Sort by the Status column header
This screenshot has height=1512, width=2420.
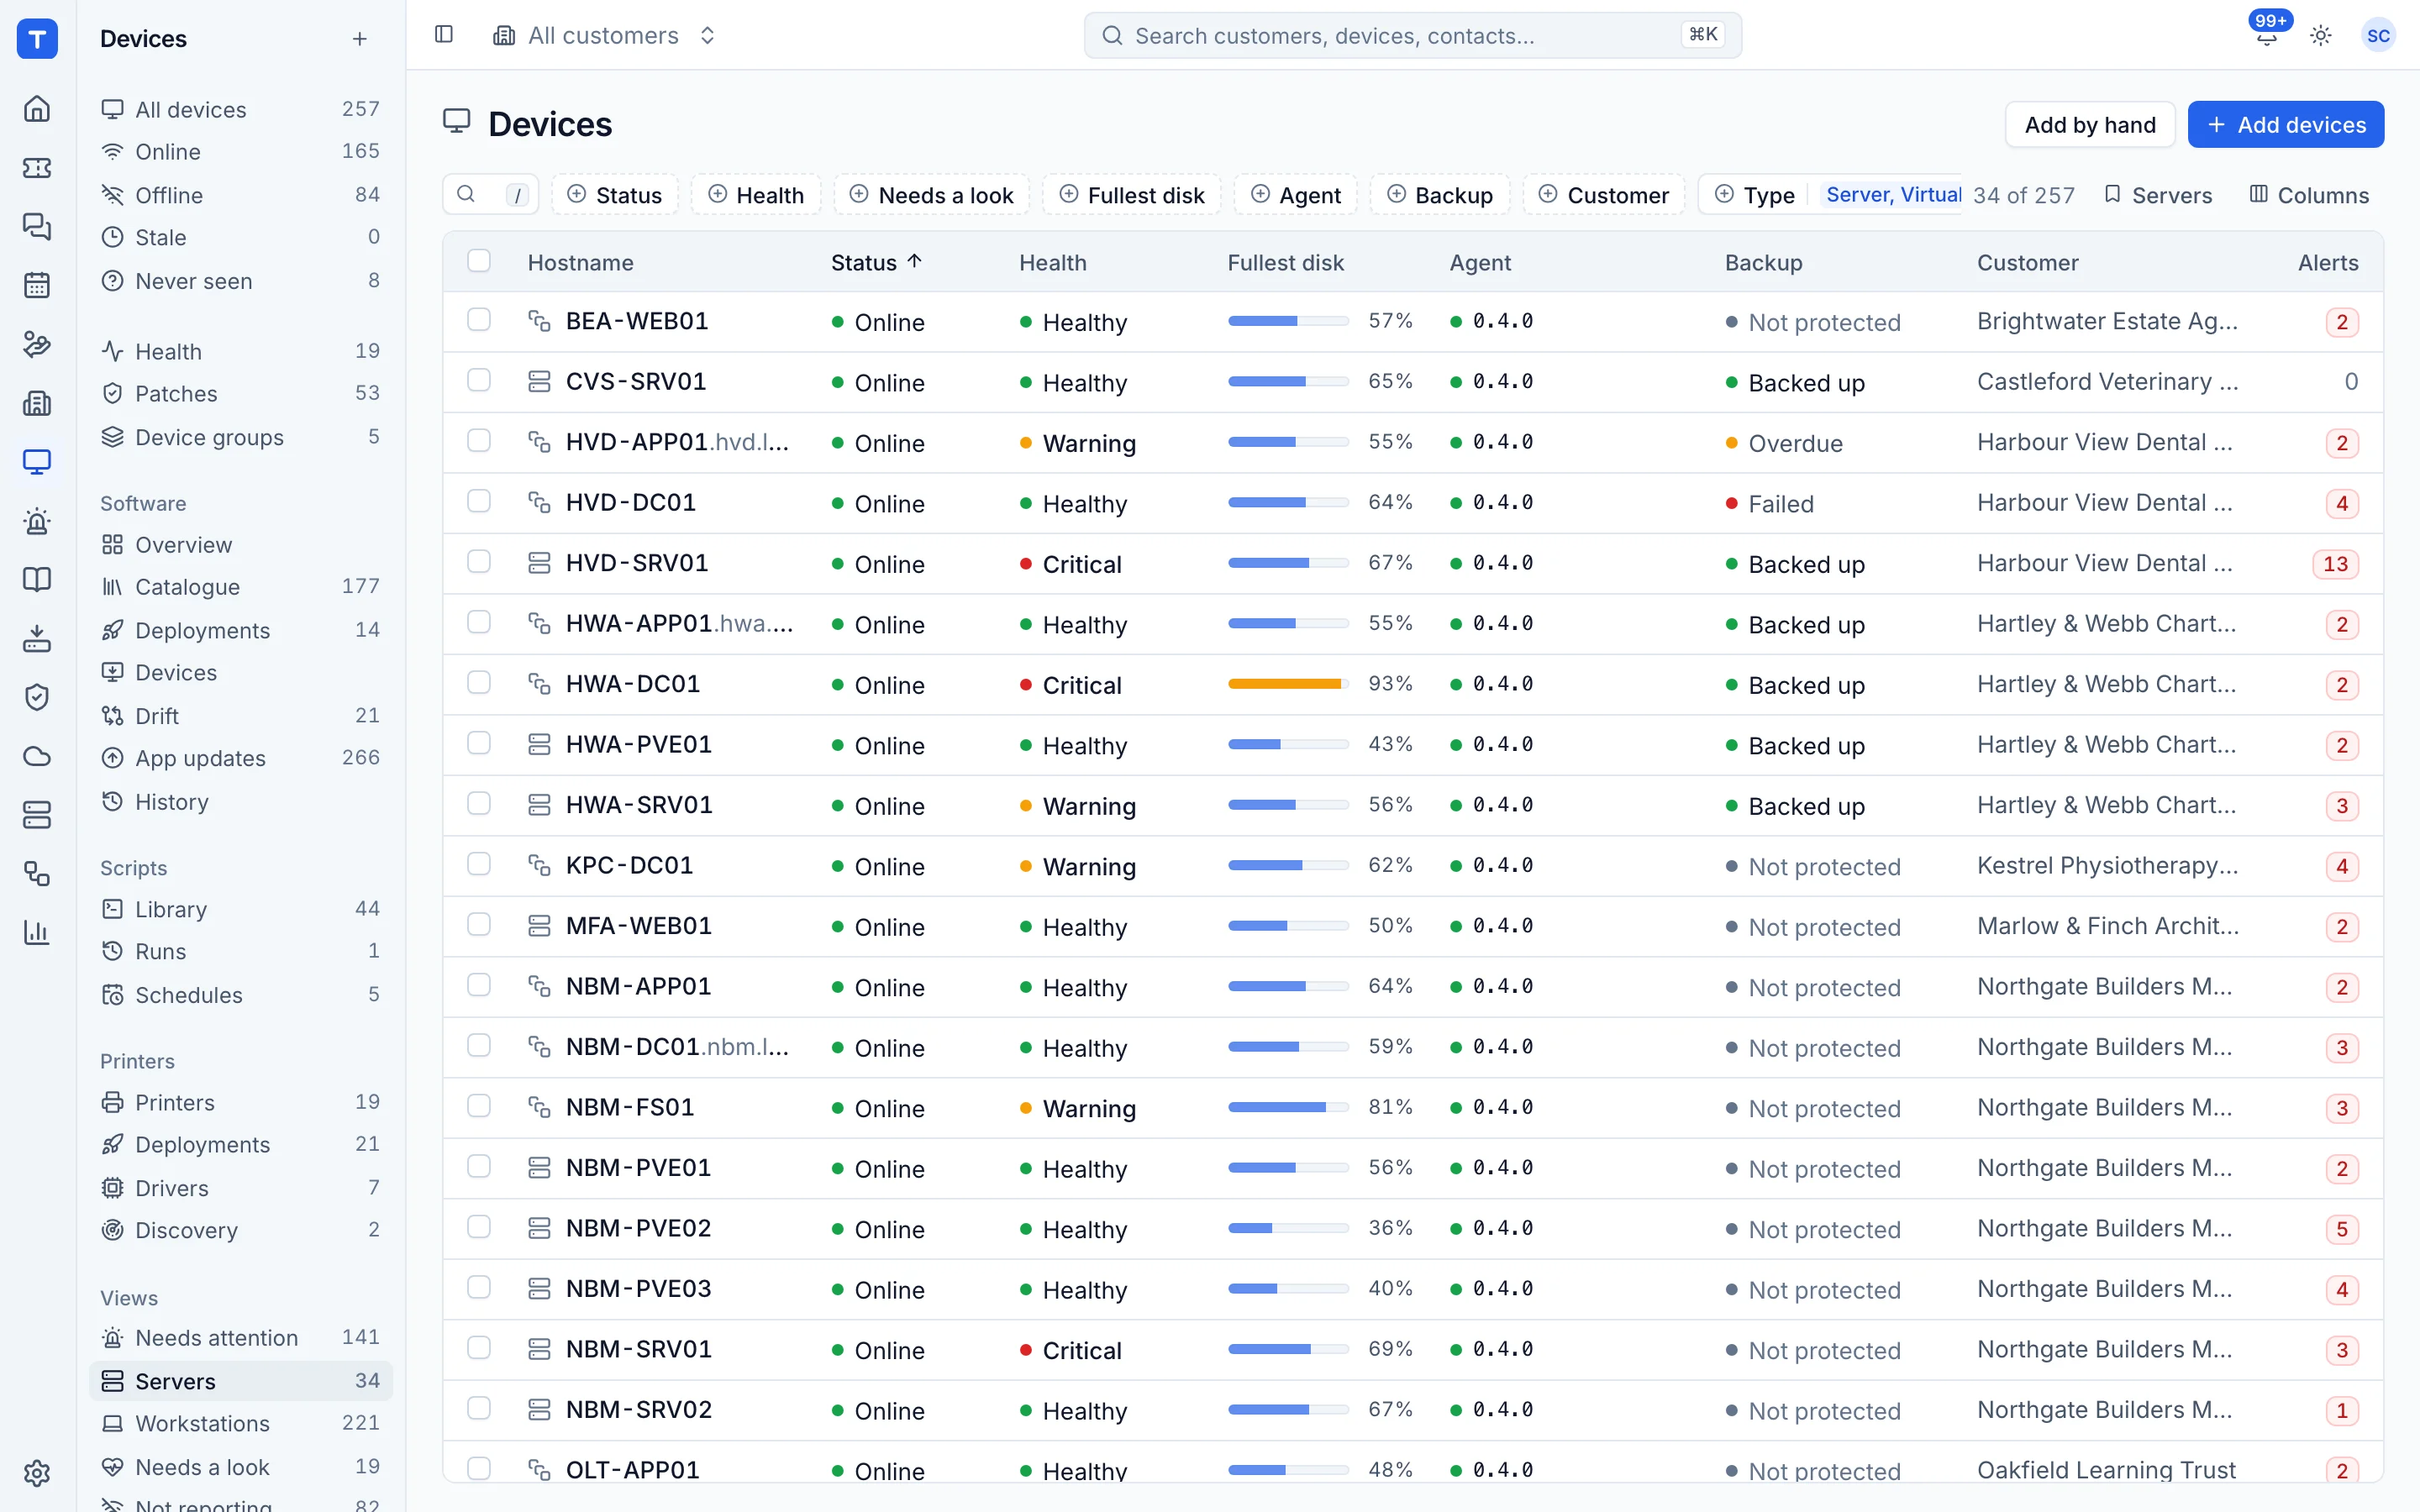pyautogui.click(x=876, y=262)
